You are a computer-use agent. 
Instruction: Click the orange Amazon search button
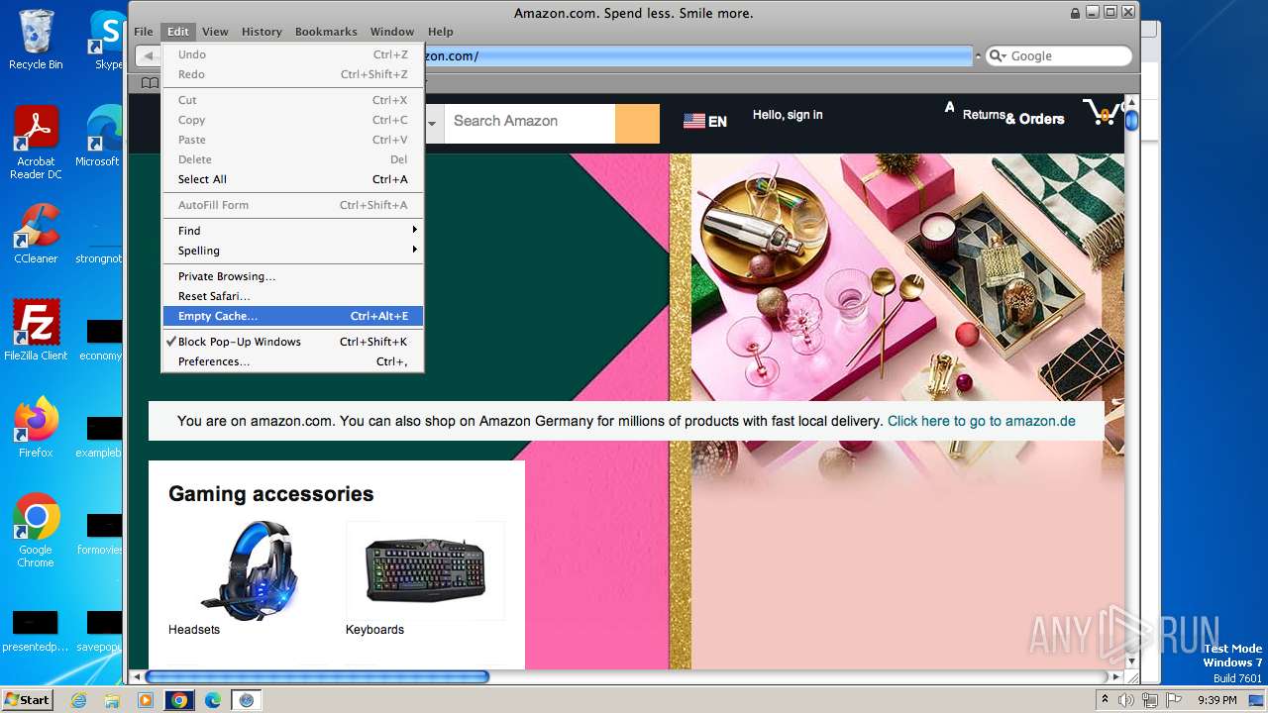637,124
